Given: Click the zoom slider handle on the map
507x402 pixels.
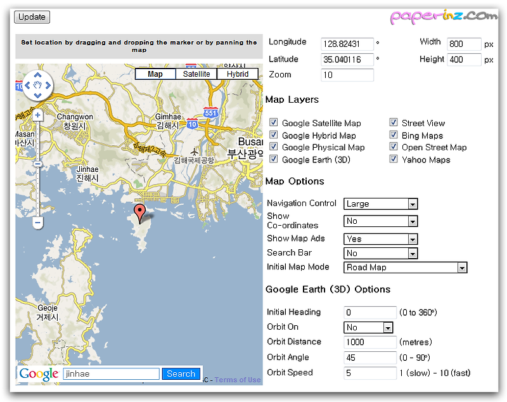Looking at the screenshot, I should (38, 164).
